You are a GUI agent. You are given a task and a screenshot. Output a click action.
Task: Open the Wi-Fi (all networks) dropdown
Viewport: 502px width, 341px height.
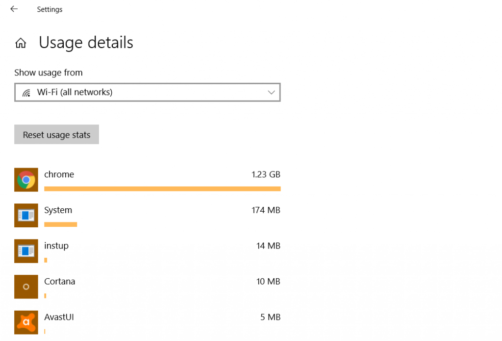(x=148, y=93)
